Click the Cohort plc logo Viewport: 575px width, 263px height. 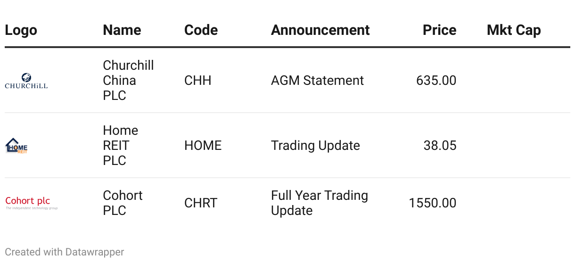pyautogui.click(x=31, y=203)
